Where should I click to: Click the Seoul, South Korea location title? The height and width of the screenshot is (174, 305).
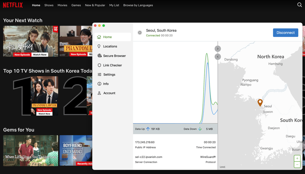click(161, 30)
